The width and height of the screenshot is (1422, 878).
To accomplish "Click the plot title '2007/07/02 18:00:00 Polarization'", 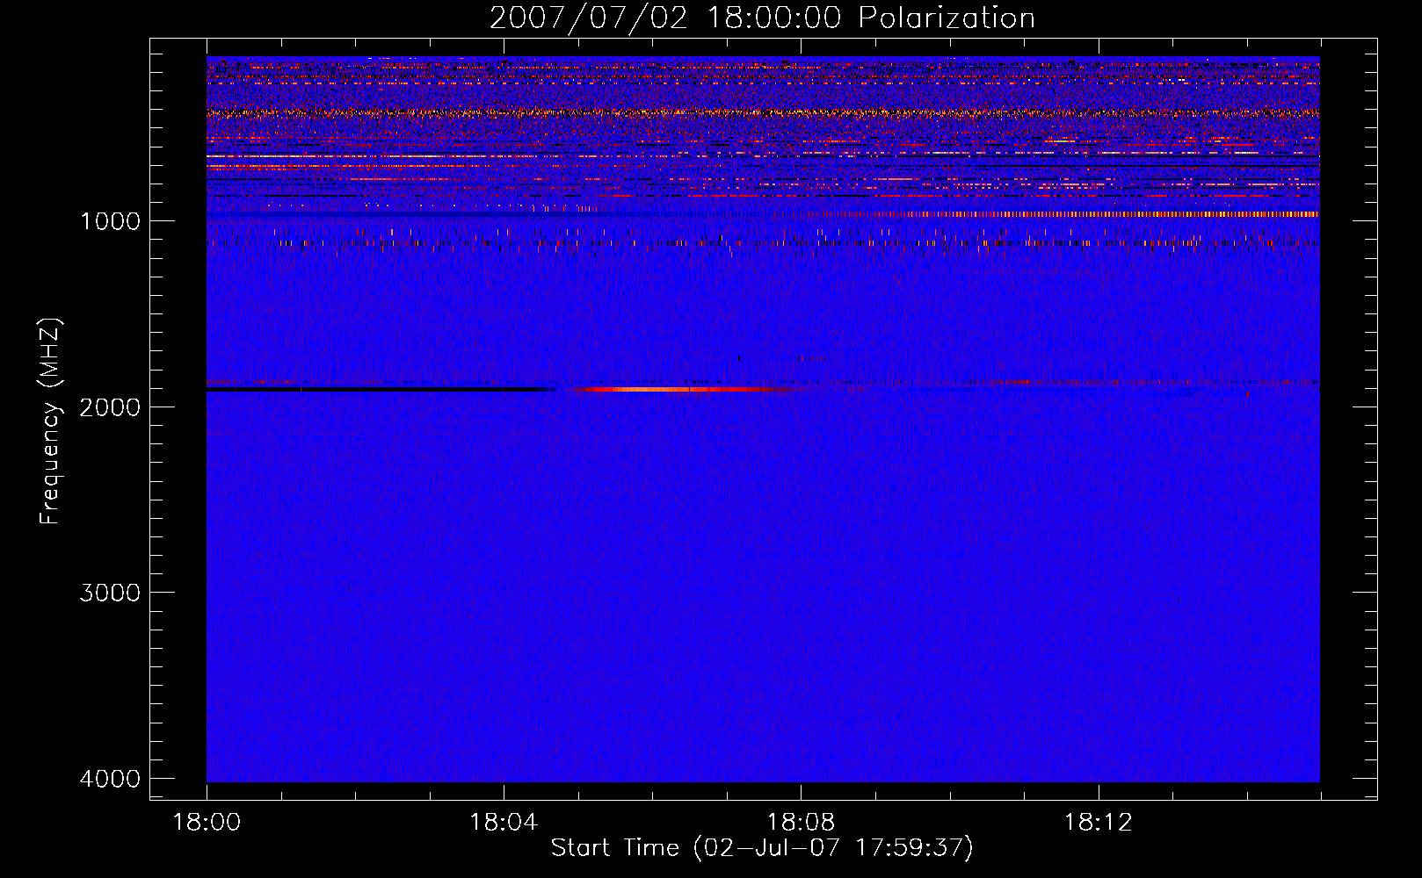I will [762, 18].
